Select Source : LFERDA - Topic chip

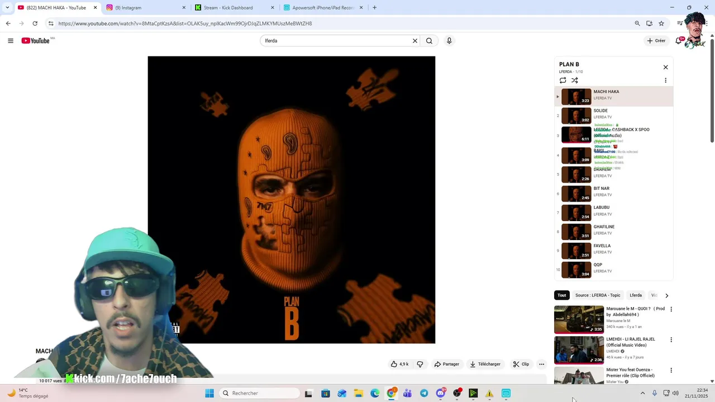pyautogui.click(x=598, y=295)
